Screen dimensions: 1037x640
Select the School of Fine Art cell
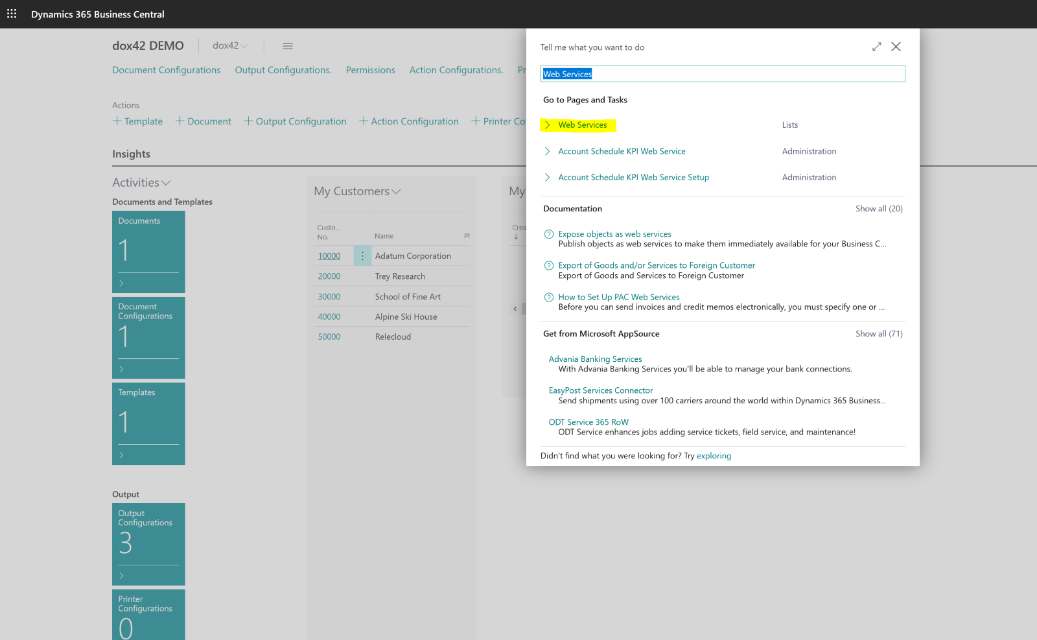point(408,297)
